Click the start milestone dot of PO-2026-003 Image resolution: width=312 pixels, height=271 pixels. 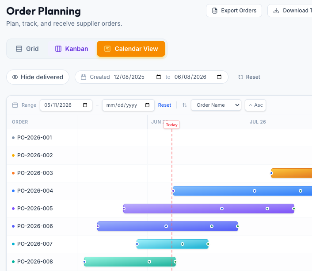click(271, 173)
